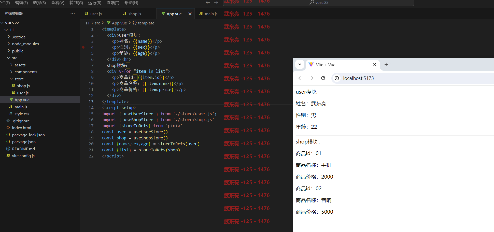Click the navigate forward arrow in title bar
This screenshot has width=494, height=232.
click(216, 3)
